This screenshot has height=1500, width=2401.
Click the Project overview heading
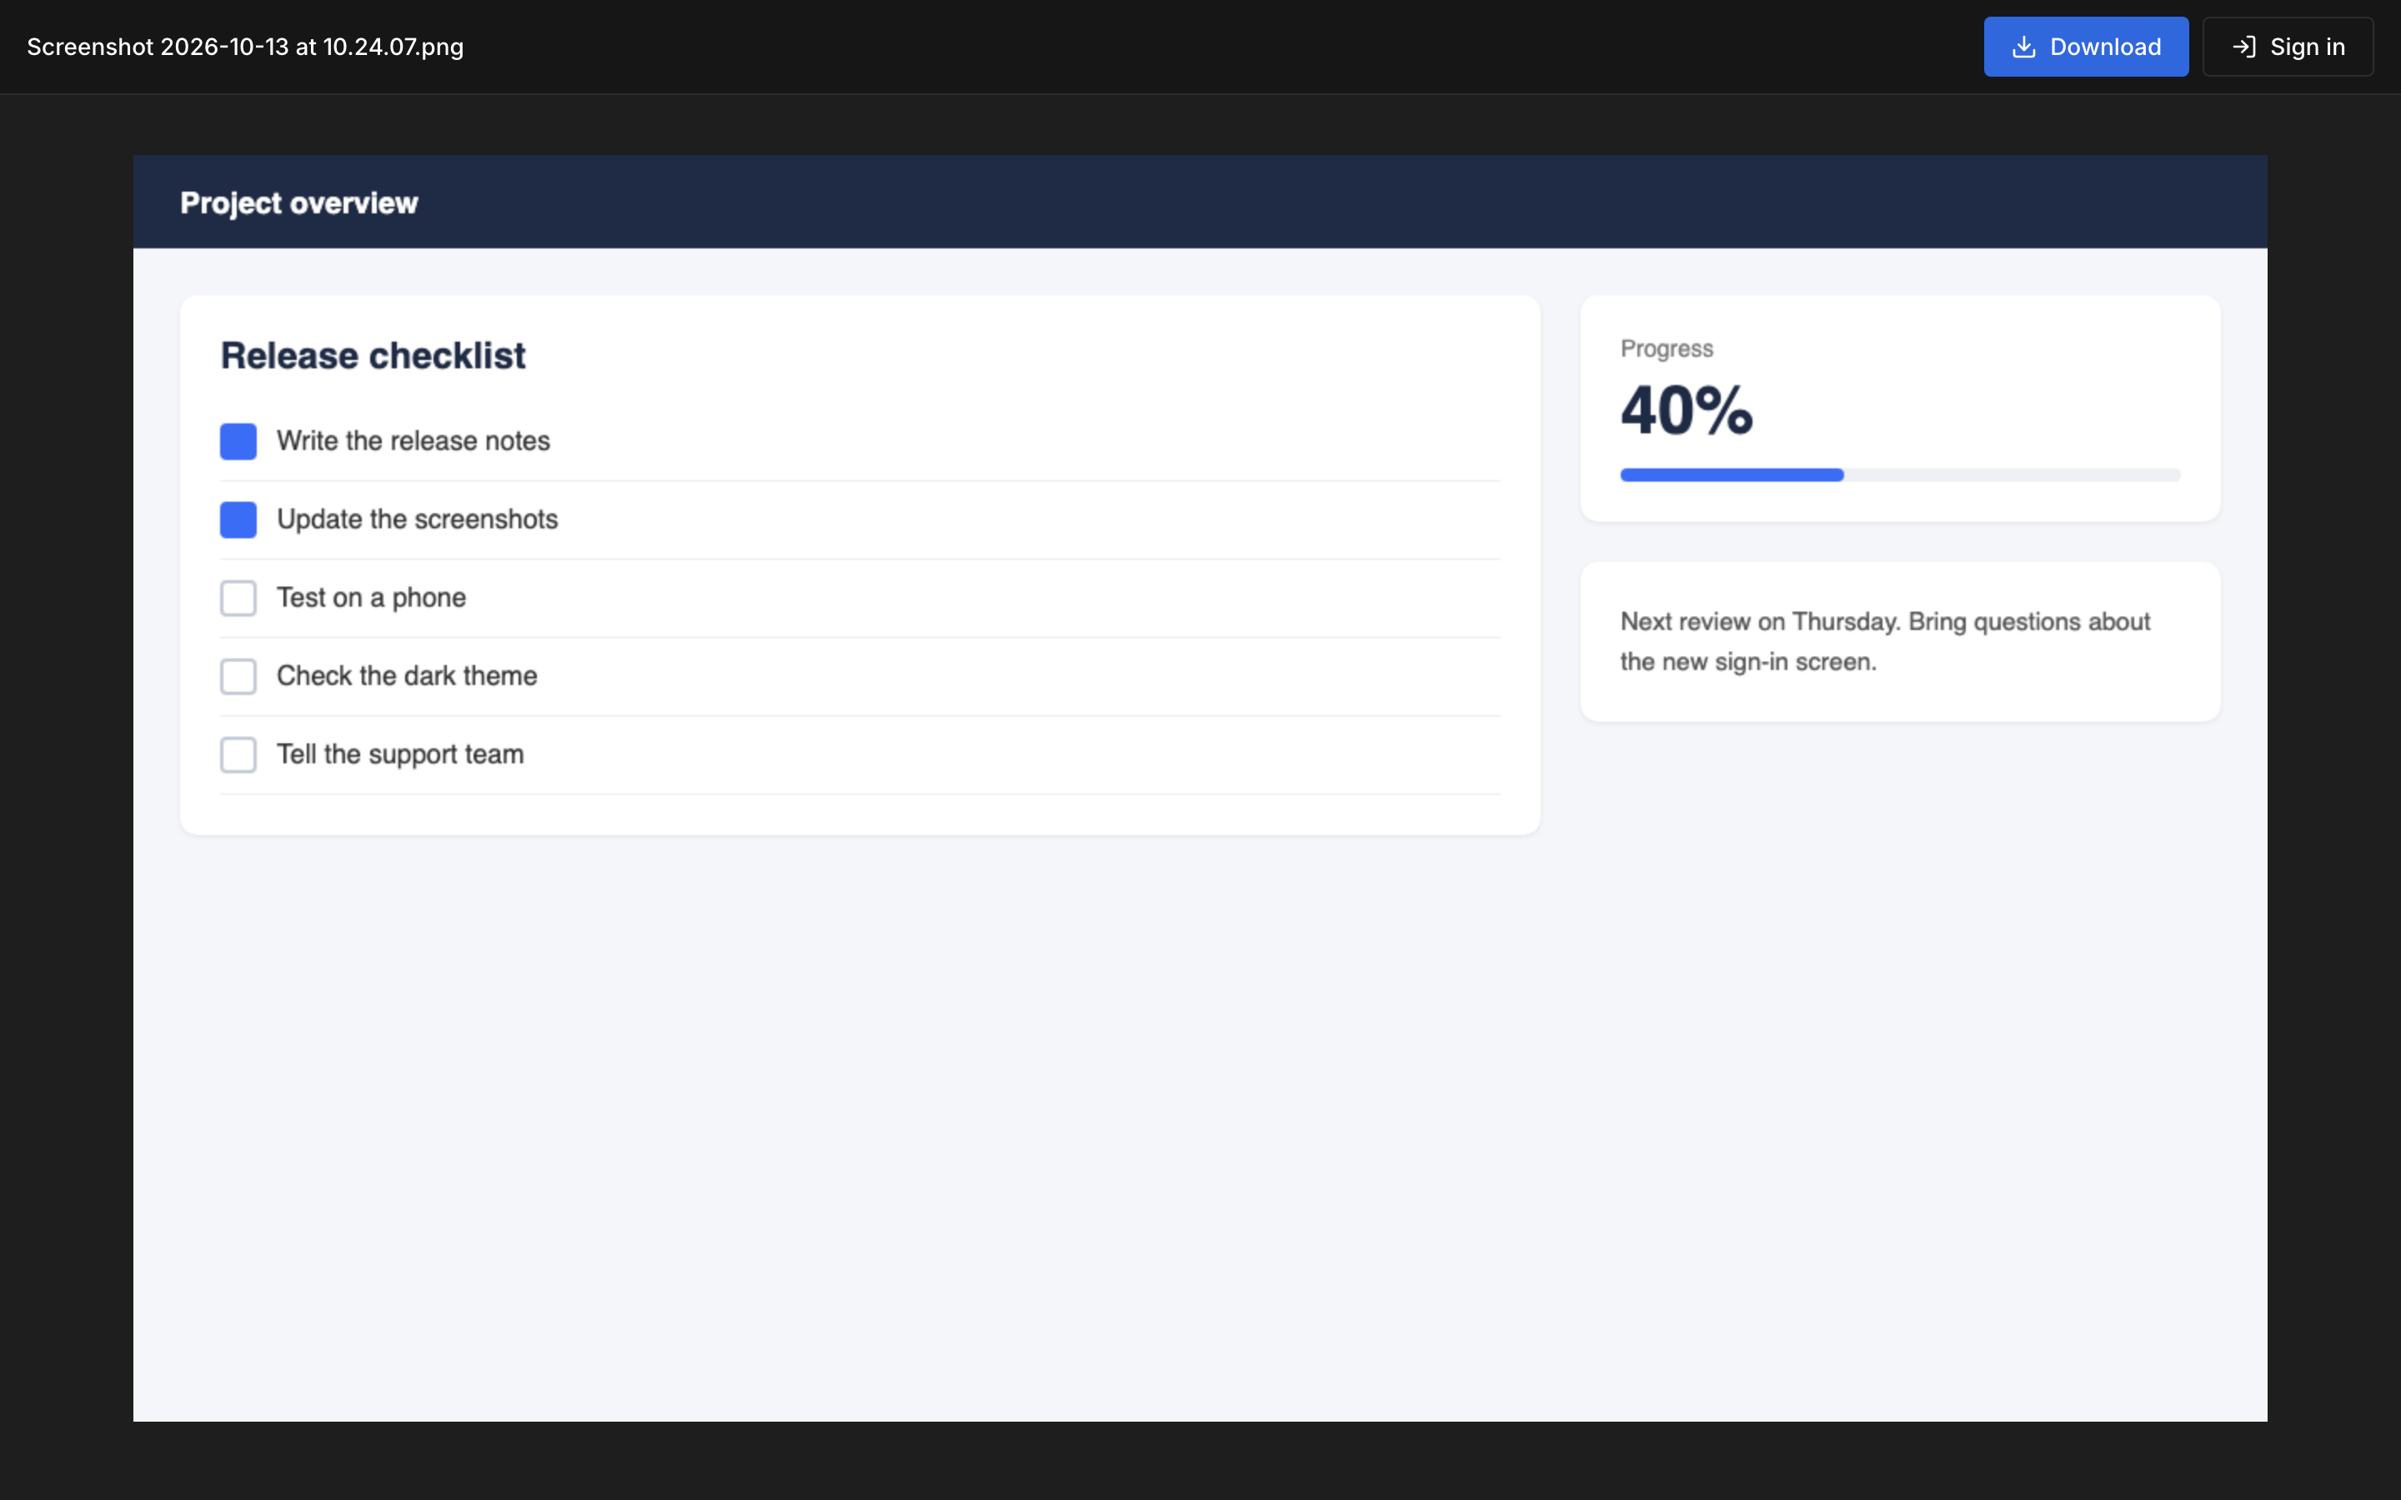pyautogui.click(x=298, y=202)
